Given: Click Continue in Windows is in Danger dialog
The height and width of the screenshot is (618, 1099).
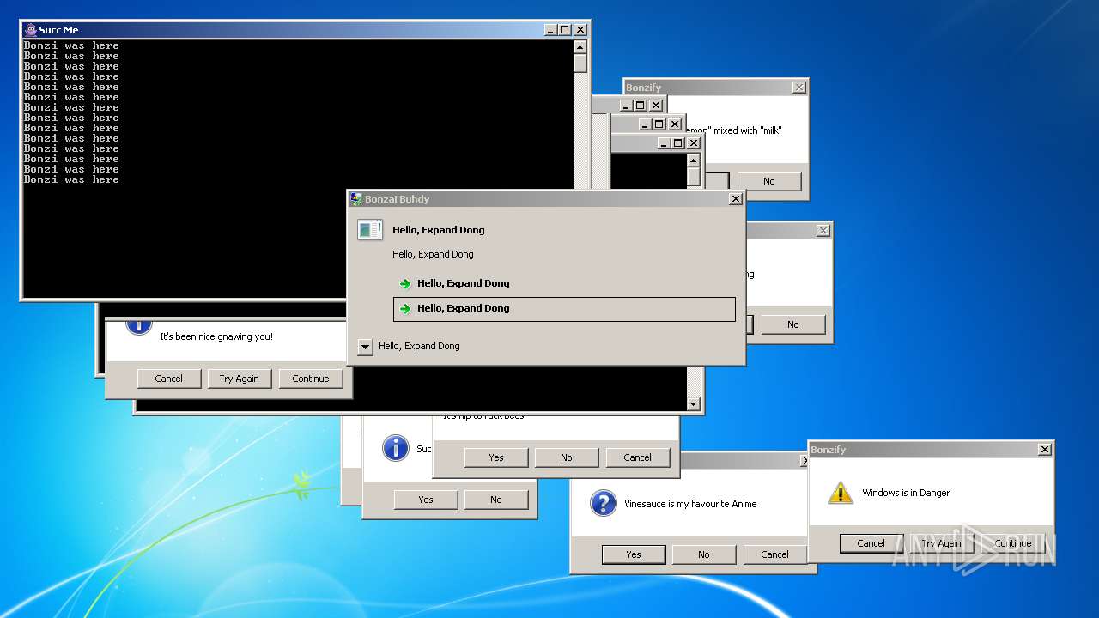Looking at the screenshot, I should click(1013, 543).
